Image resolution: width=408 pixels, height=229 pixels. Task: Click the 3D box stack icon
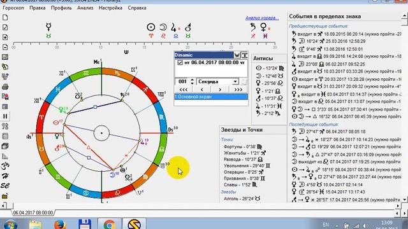5,146
